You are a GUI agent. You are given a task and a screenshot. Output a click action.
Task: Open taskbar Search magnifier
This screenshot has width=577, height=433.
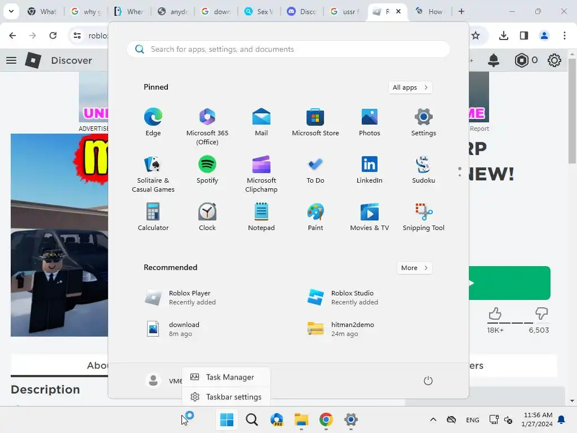(252, 419)
